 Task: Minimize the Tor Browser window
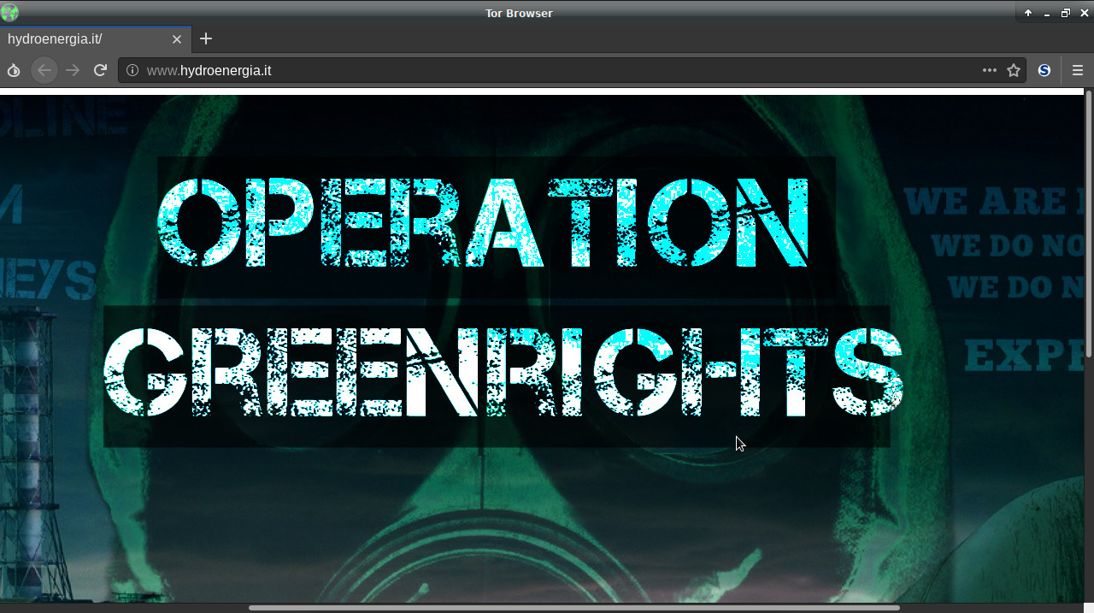(x=1047, y=13)
